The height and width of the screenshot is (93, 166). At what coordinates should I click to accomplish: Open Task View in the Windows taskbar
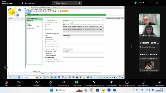click(86, 90)
